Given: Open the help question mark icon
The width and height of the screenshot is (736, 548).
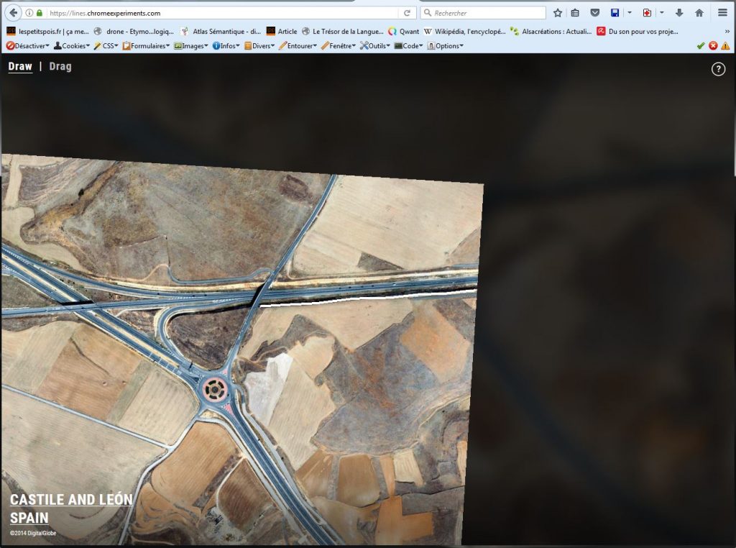Looking at the screenshot, I should 718,69.
